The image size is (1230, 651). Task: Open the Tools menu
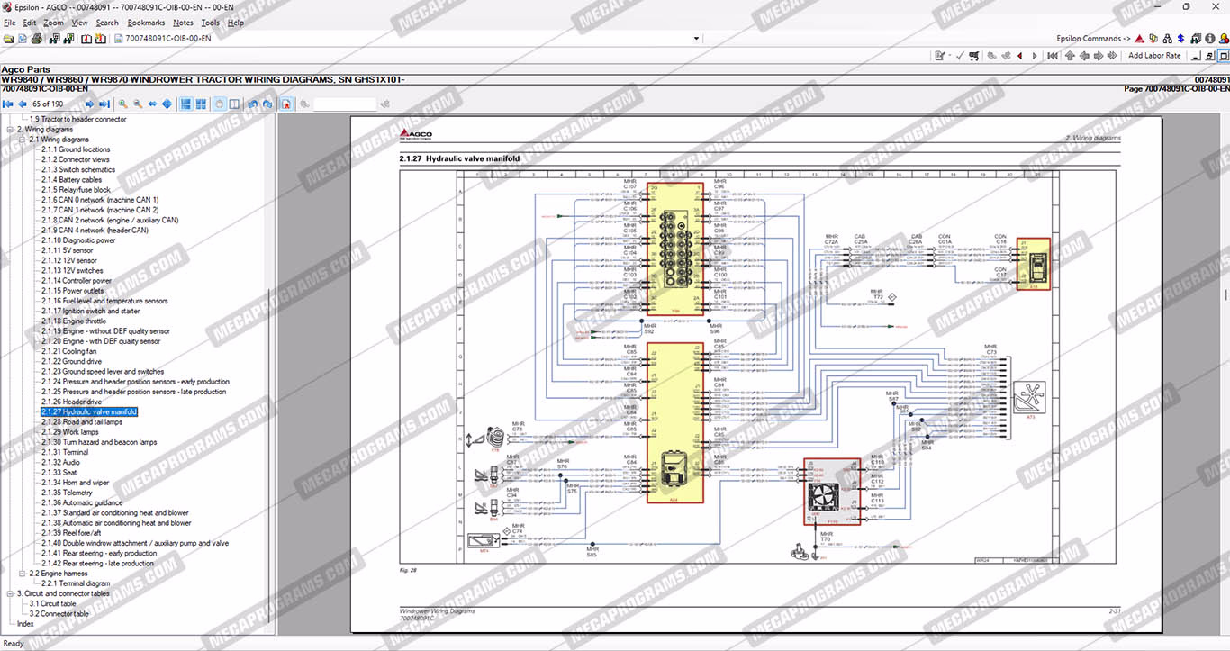coord(210,23)
